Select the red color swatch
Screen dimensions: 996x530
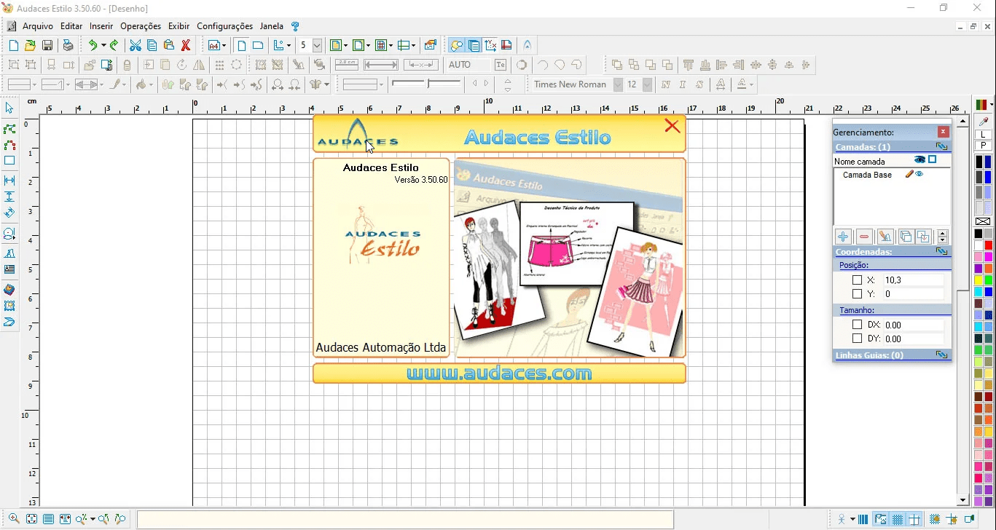click(988, 245)
